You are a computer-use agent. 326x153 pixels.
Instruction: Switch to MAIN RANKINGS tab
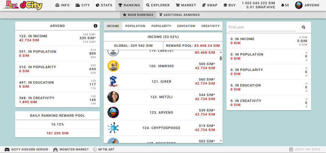138,15
